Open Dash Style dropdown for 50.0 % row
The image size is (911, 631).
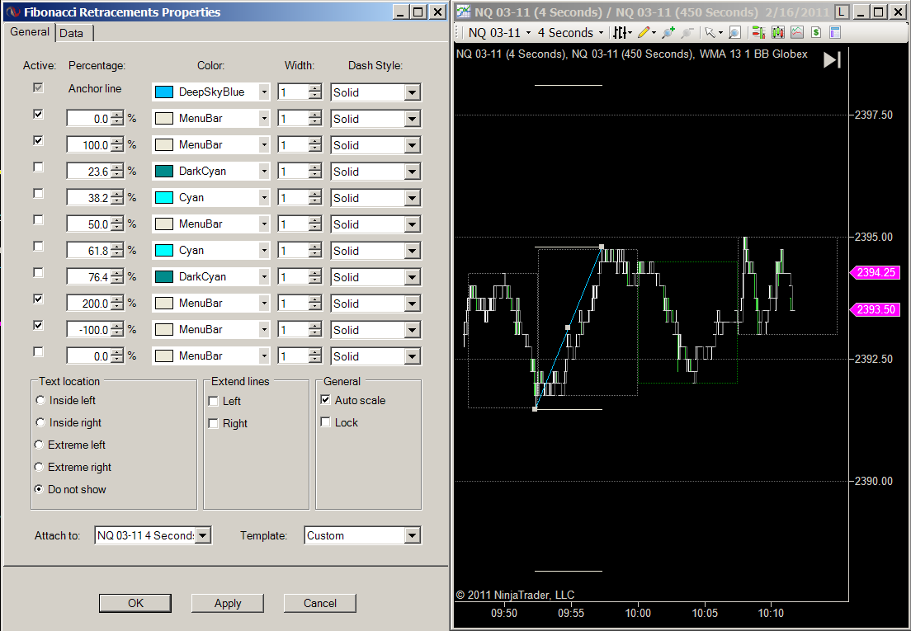click(413, 224)
